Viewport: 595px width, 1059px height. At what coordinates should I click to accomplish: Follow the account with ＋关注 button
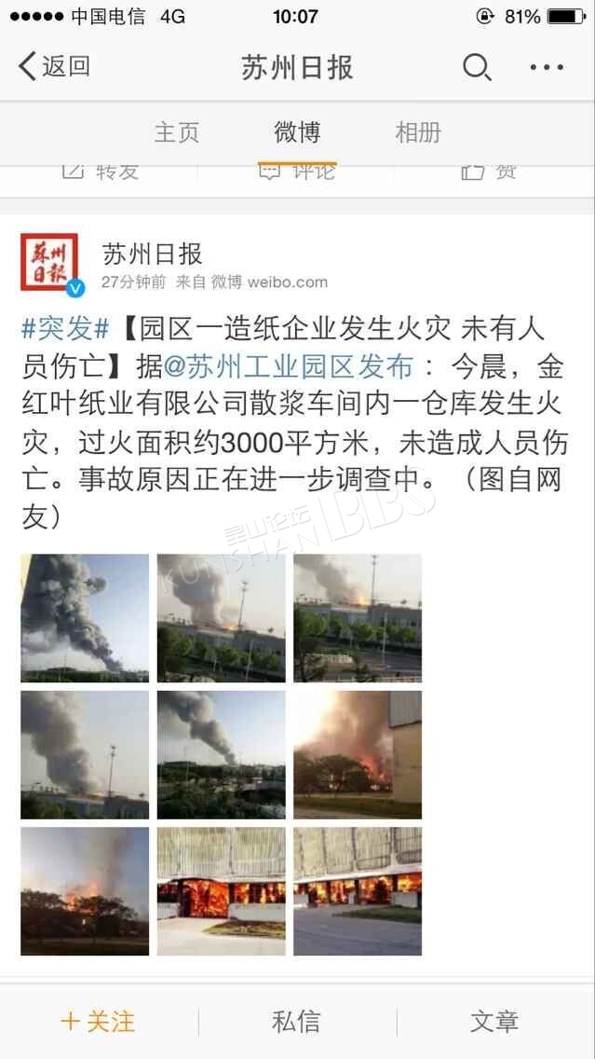point(99,1021)
